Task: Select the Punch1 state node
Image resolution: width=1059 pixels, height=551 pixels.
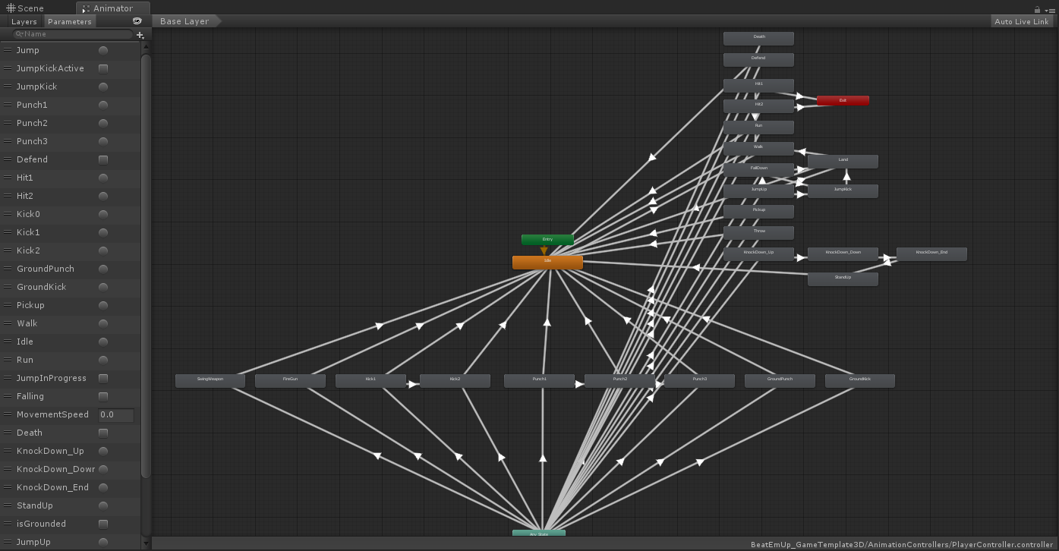Action: coord(539,380)
